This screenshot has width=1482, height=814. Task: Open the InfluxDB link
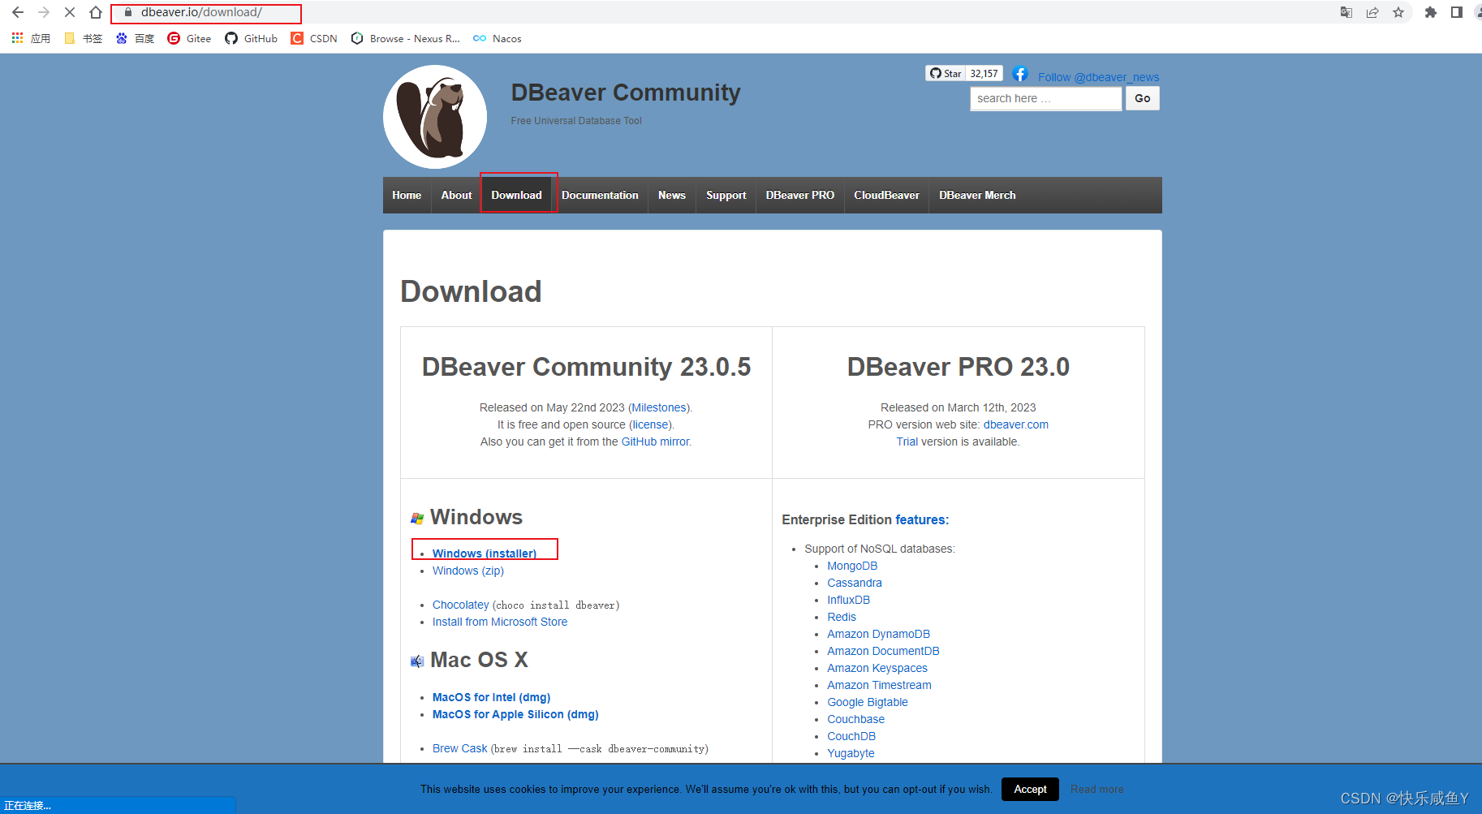click(848, 600)
